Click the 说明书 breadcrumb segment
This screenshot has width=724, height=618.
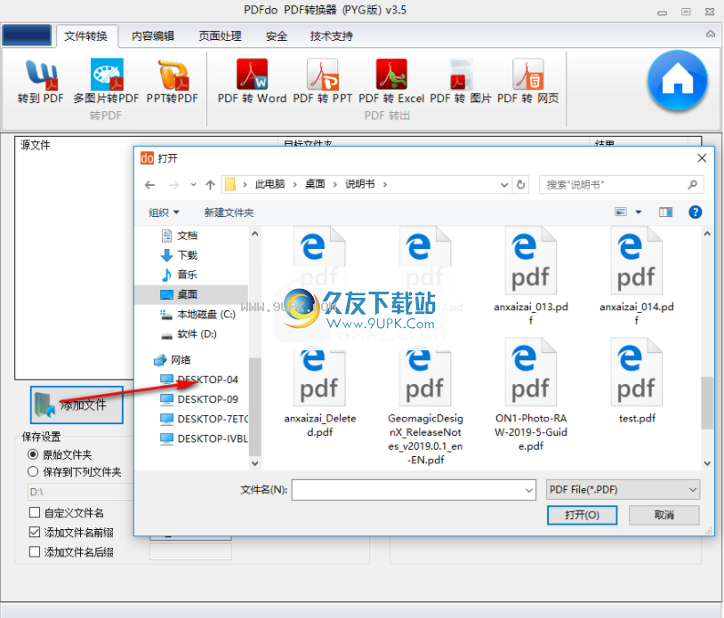pyautogui.click(x=360, y=185)
